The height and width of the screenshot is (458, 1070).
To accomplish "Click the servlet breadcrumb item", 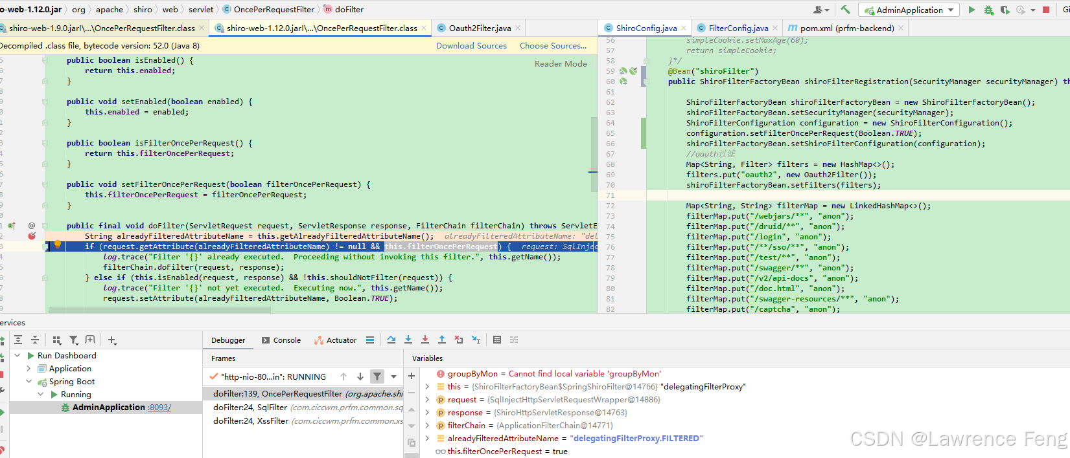I will pos(201,10).
